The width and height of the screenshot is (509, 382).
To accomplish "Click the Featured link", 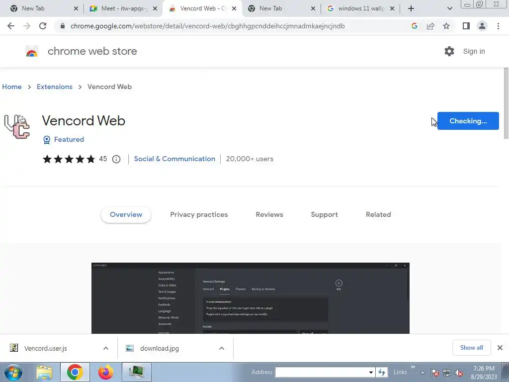I will (x=69, y=139).
